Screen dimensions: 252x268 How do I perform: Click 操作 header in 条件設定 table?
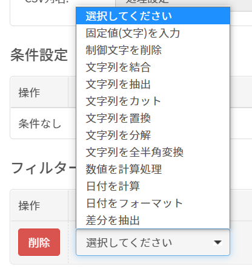click(x=29, y=92)
